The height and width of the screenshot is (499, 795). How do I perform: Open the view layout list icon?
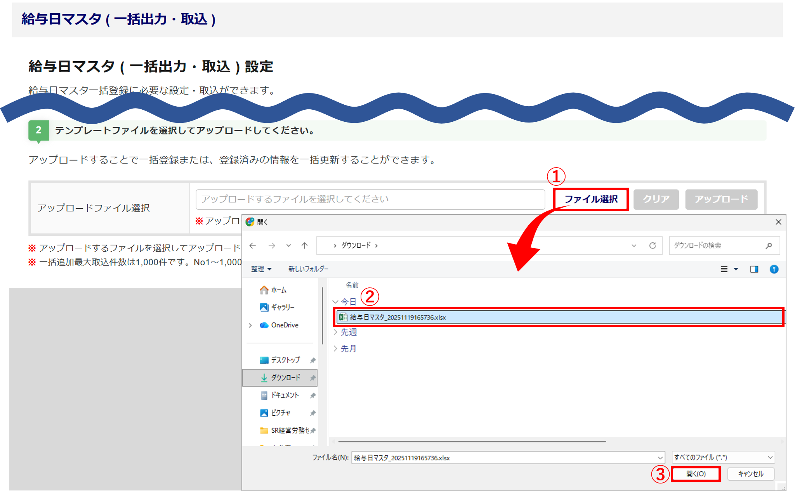[x=724, y=269]
